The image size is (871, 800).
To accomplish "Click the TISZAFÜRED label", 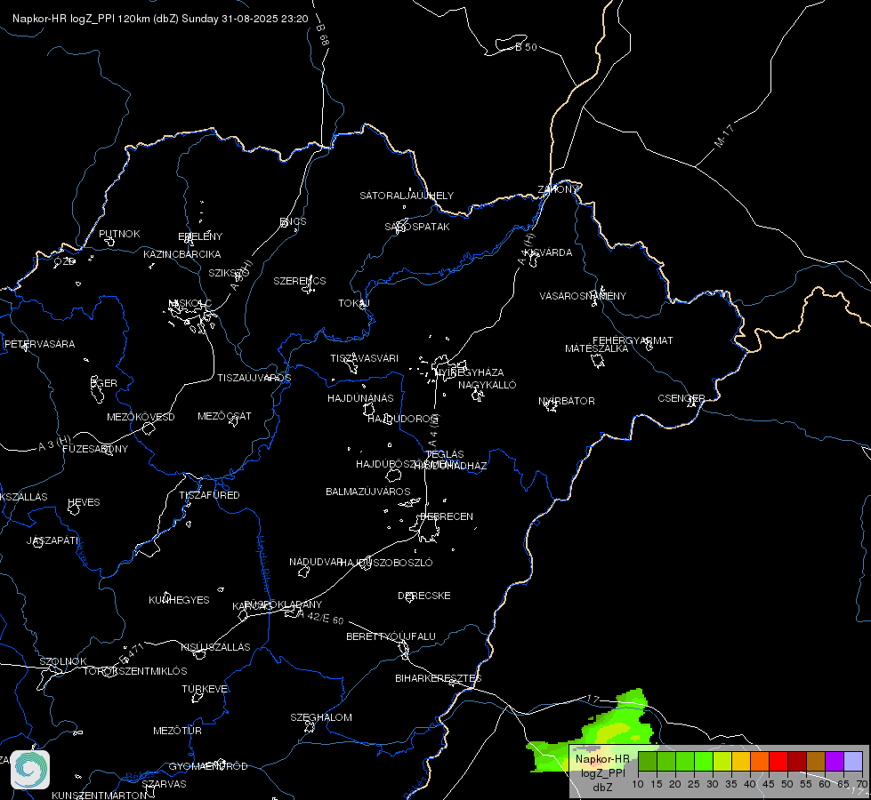I will [x=209, y=494].
